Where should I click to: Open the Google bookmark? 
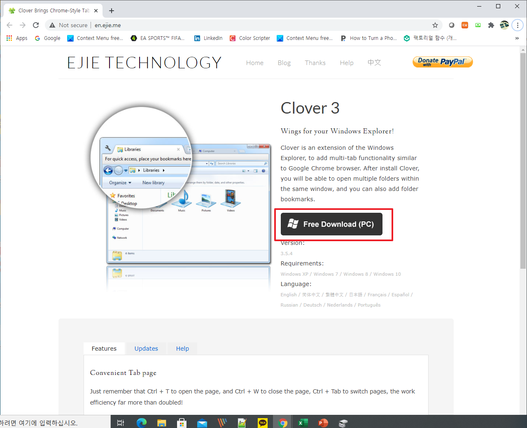pos(47,38)
